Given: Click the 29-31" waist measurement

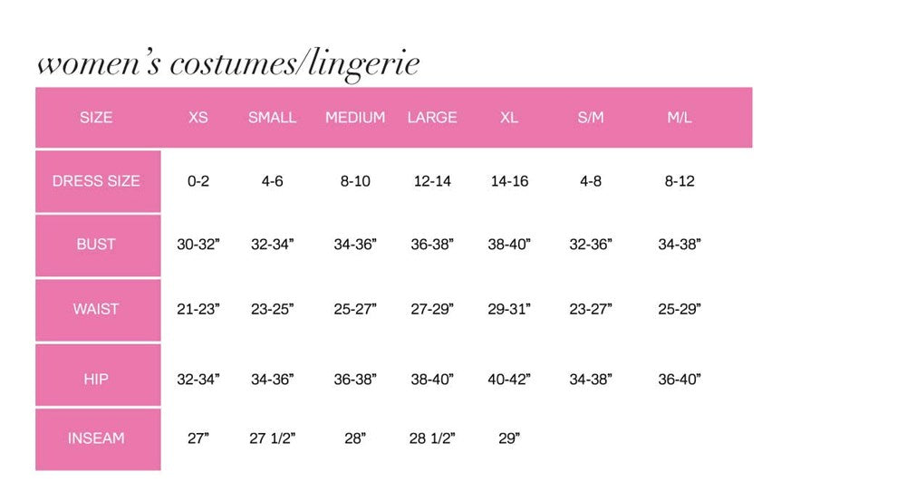Looking at the screenshot, I should pos(509,309).
